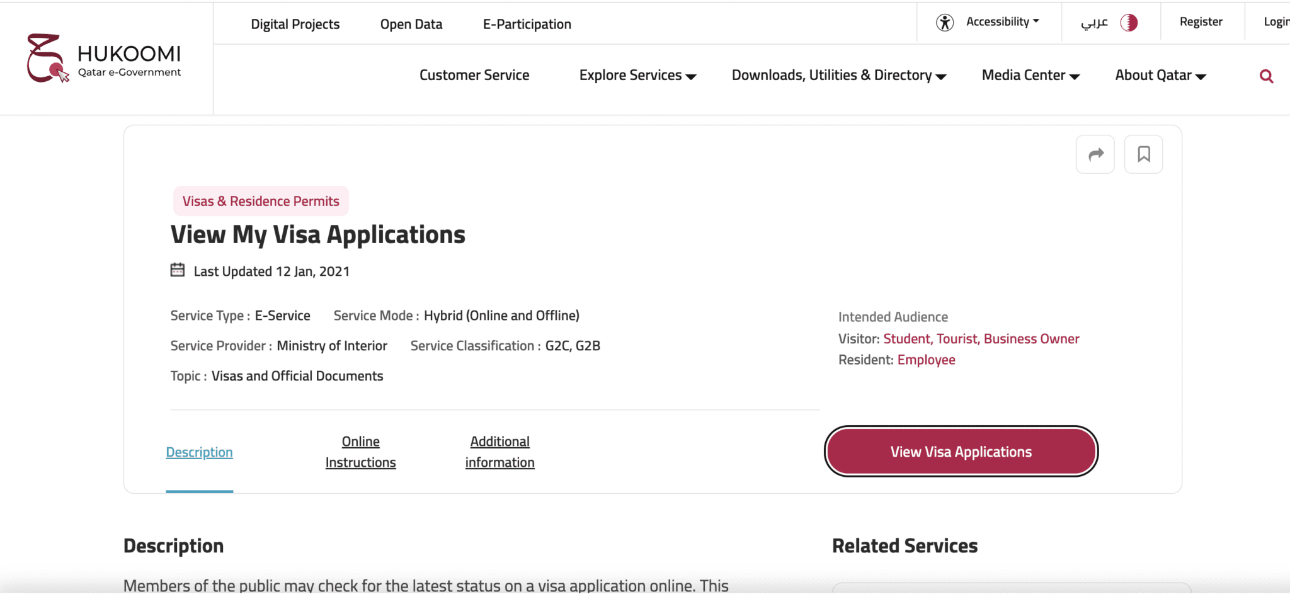Go to Customer Service

[x=474, y=75]
